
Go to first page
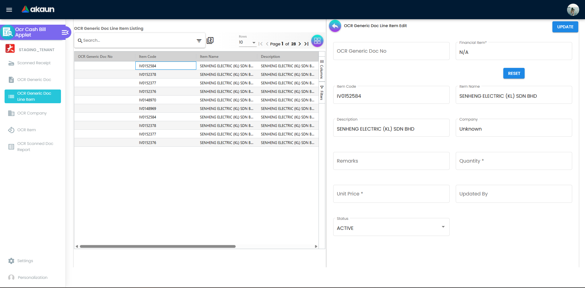[x=260, y=44]
